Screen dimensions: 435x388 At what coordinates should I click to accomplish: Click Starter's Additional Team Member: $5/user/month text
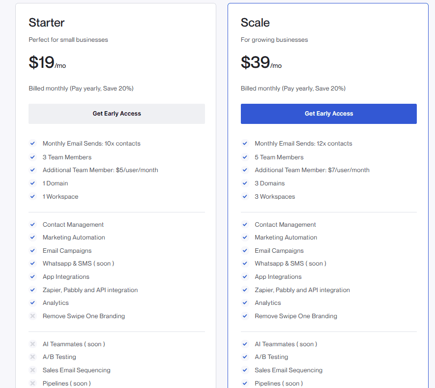(100, 170)
